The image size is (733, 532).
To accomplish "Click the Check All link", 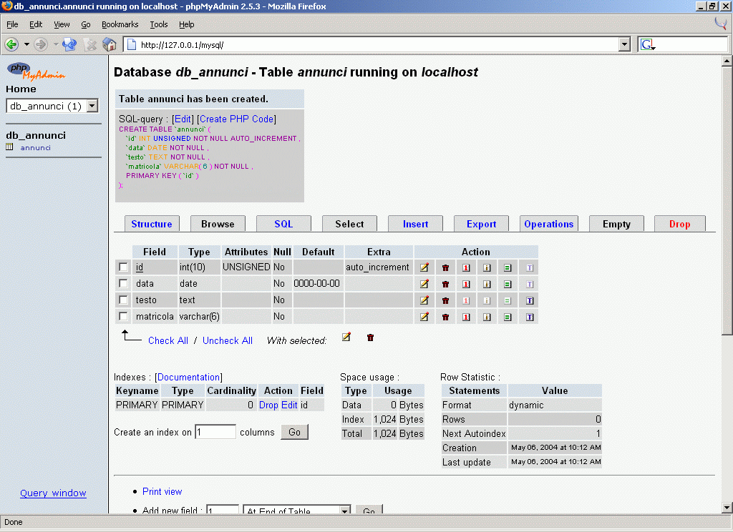I will pos(168,340).
